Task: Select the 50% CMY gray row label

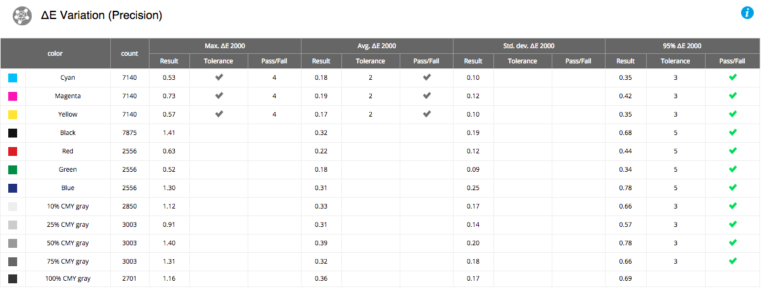Action: pos(68,243)
